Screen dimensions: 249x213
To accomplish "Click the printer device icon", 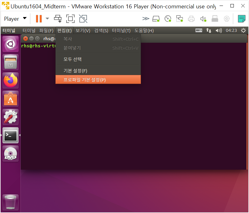I will 191,19.
